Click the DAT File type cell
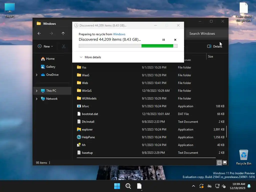Screen dimensions: 256x192 tap(183, 114)
